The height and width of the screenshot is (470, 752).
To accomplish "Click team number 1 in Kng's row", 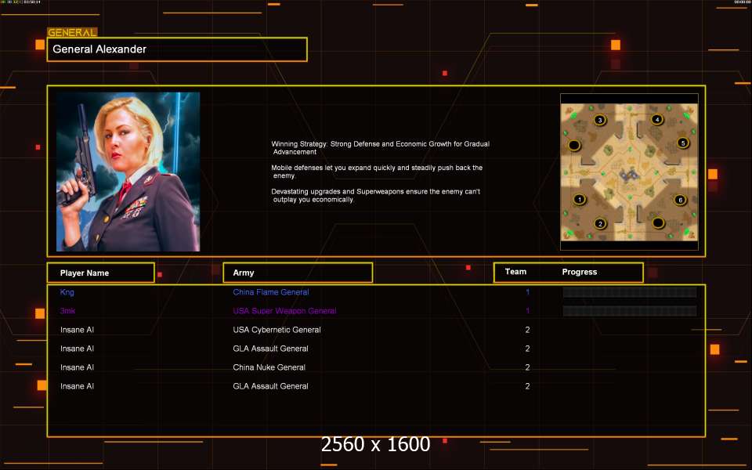I will (x=527, y=292).
